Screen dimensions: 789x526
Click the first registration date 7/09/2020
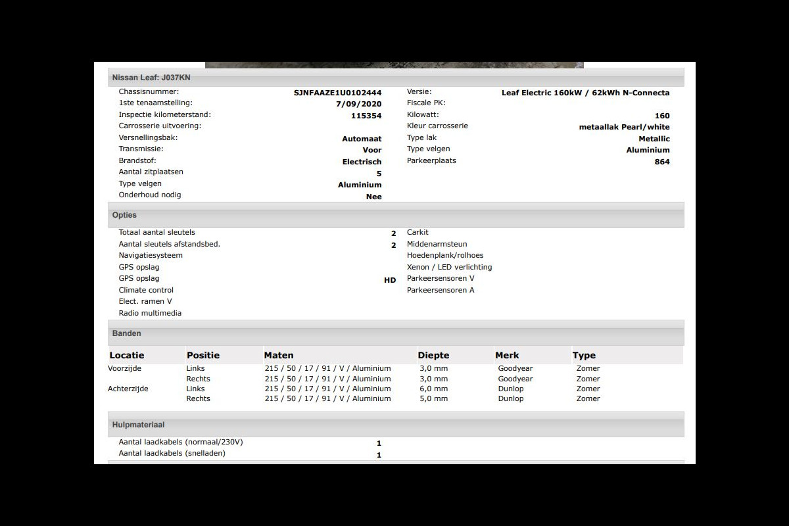358,104
